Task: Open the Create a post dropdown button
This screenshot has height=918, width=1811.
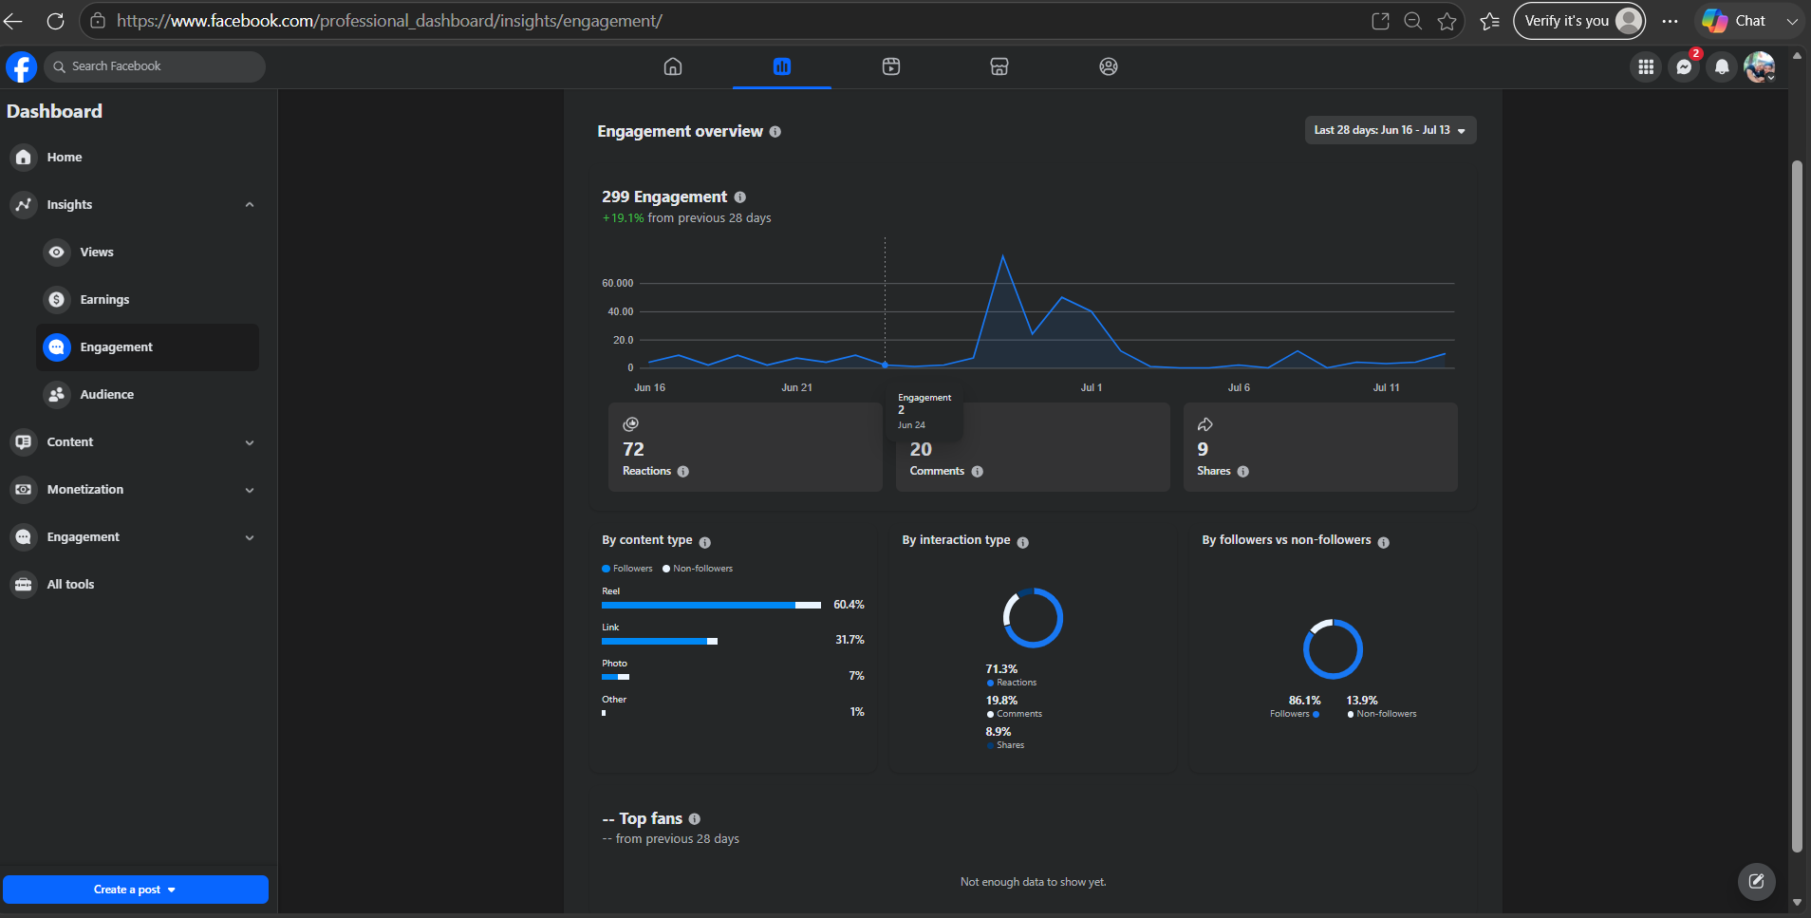Action: coord(135,890)
